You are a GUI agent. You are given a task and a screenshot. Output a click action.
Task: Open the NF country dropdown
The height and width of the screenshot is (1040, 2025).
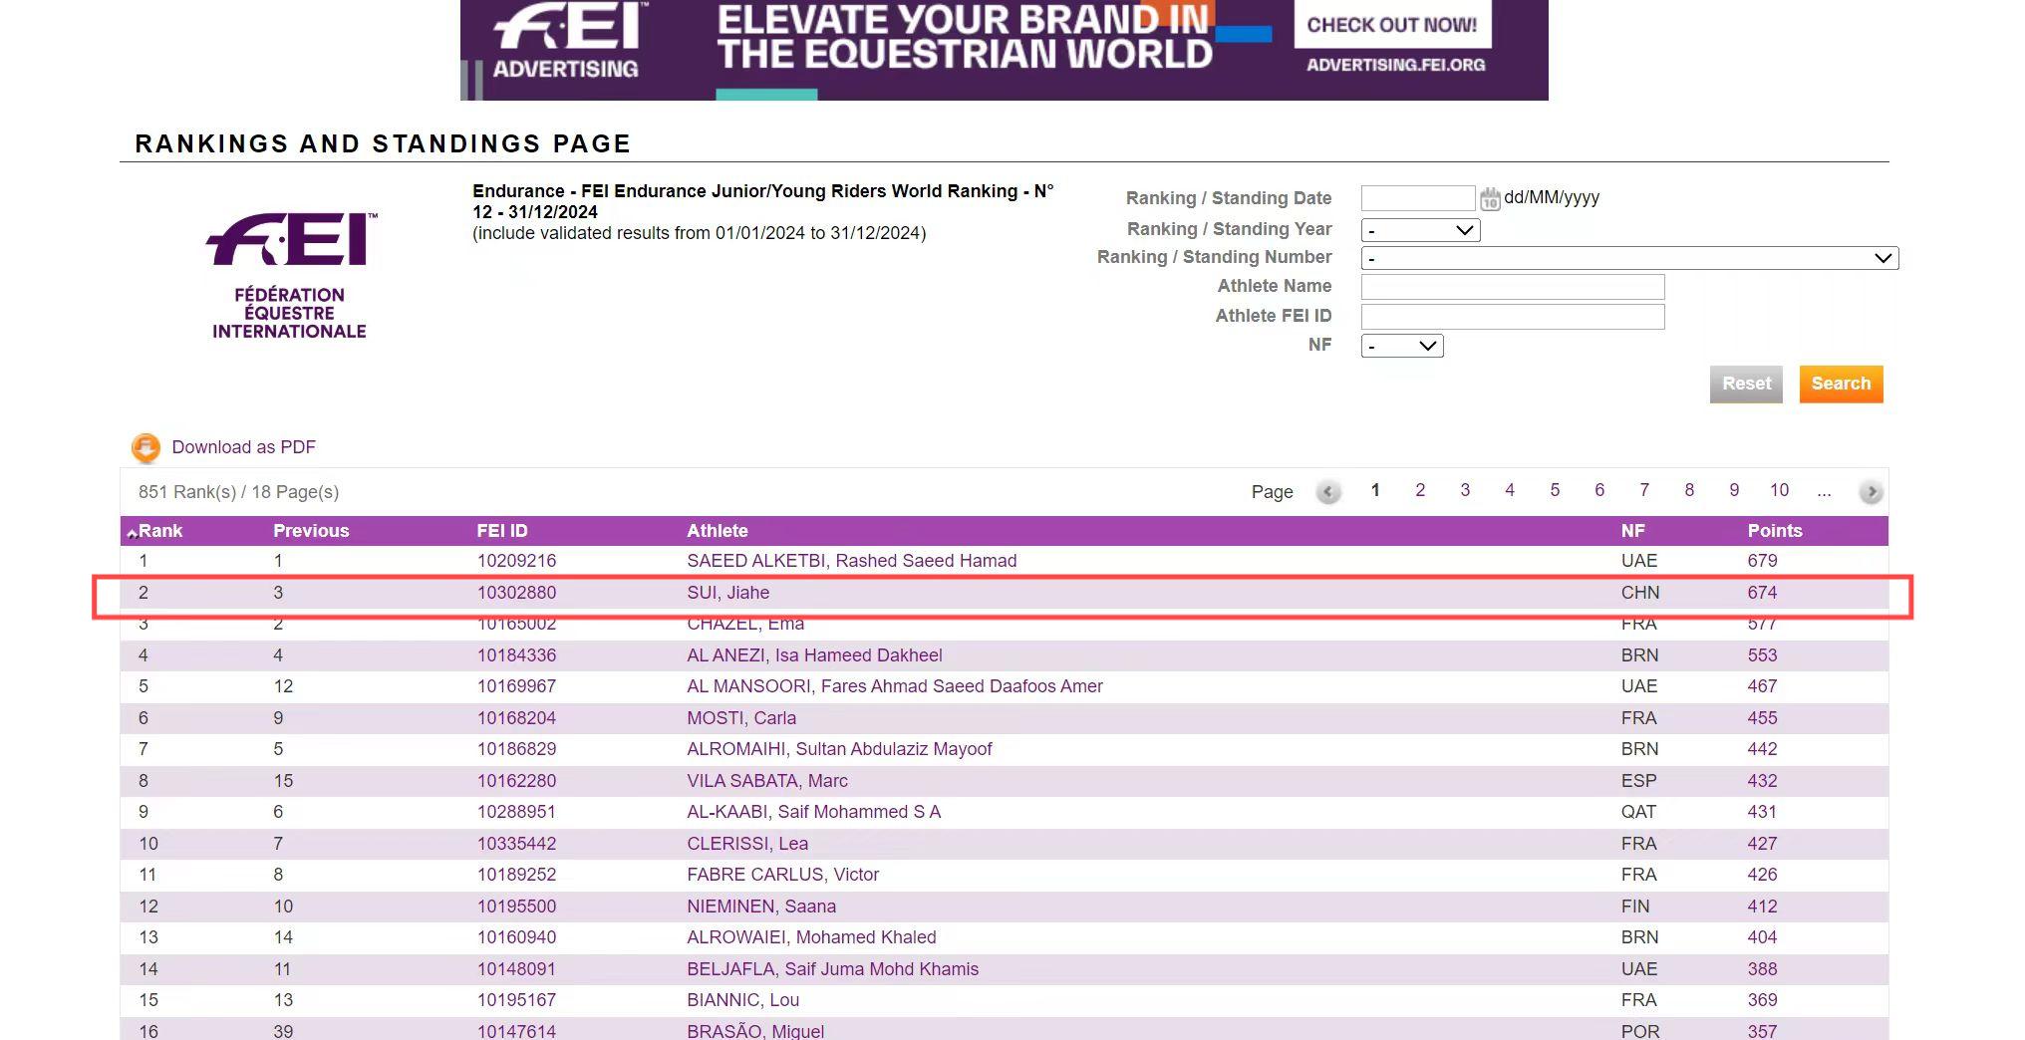point(1401,346)
